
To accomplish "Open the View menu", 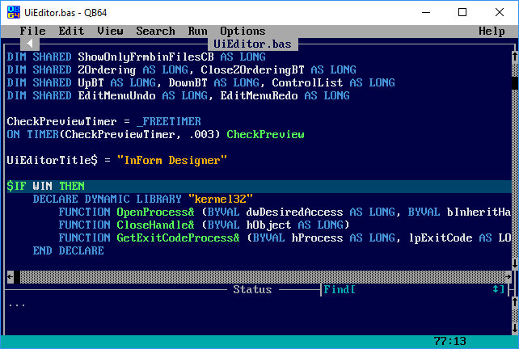I will pyautogui.click(x=110, y=31).
